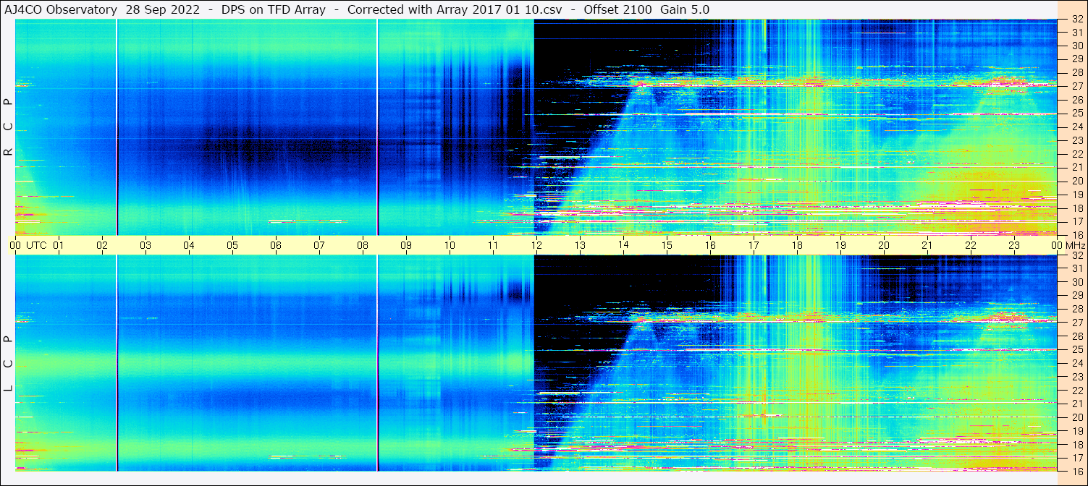
Task: Select hour marker 19 on the UTC axis
Action: (840, 245)
